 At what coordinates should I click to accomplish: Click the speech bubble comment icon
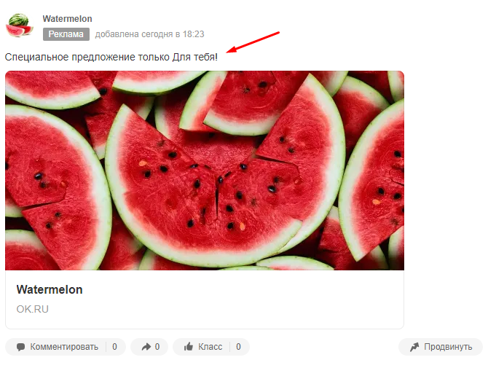(20, 347)
